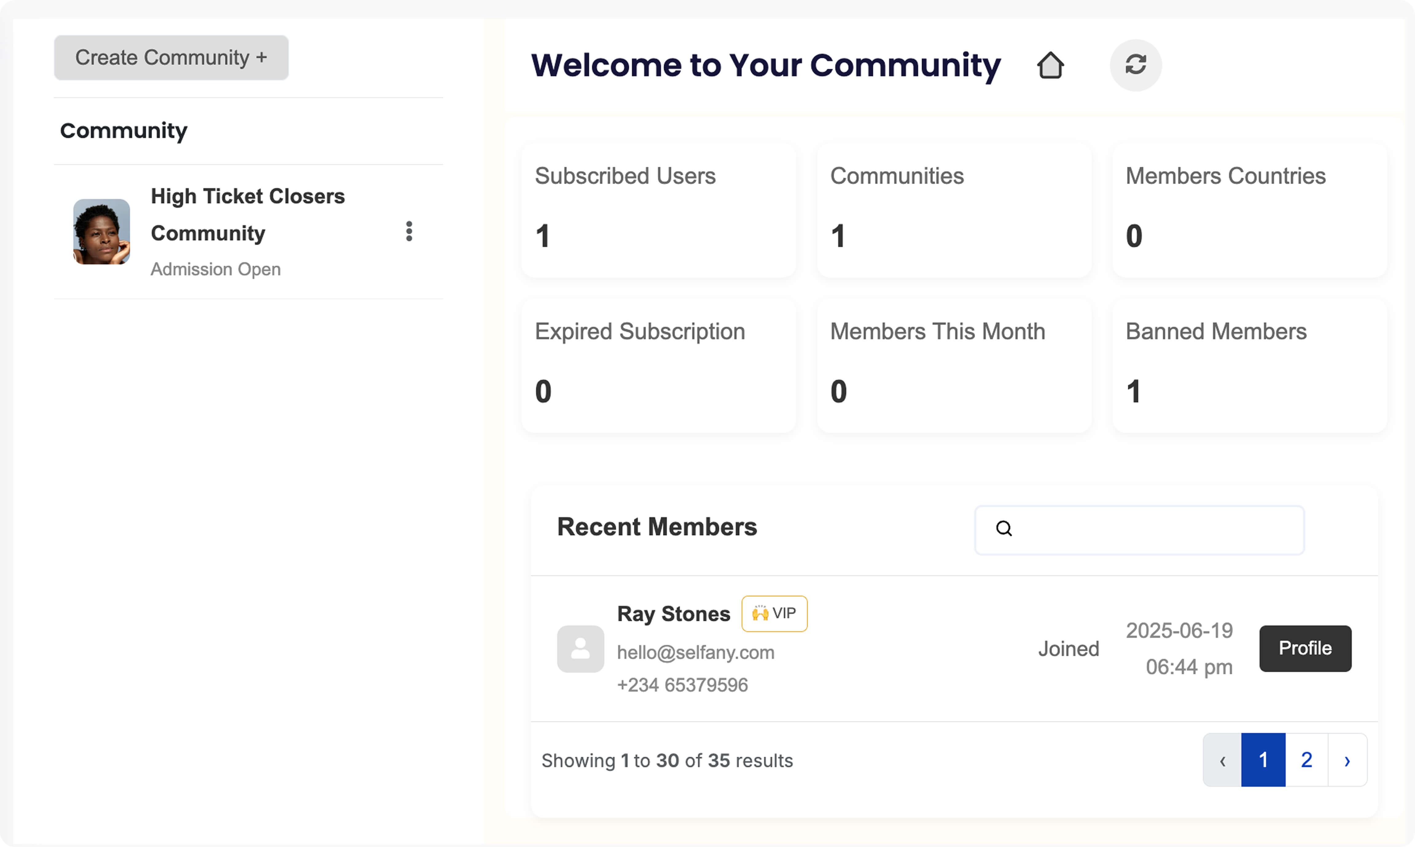This screenshot has width=1415, height=847.
Task: Click the search magnifier icon in Recent Members
Action: (x=1004, y=529)
